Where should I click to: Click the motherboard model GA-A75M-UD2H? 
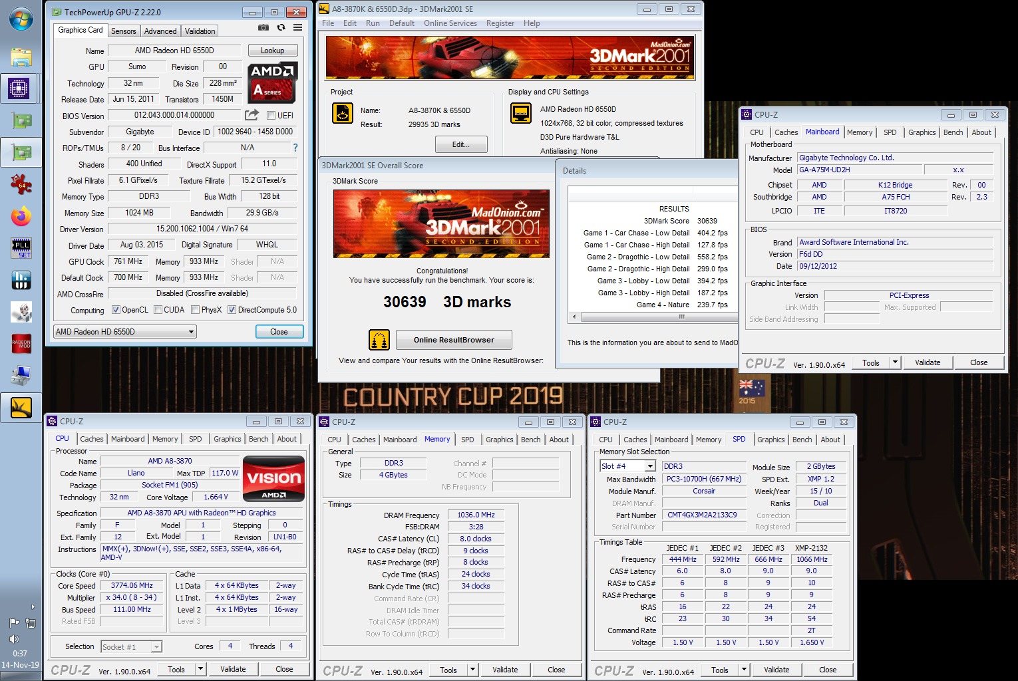click(860, 170)
